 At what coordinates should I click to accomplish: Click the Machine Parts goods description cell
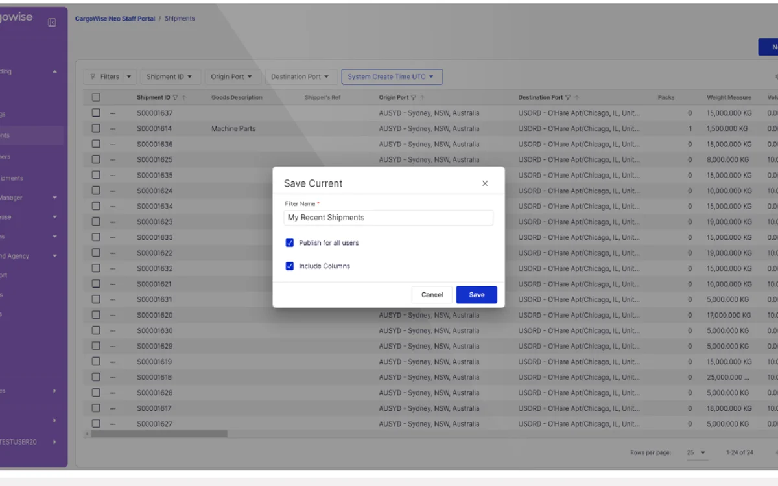click(x=233, y=129)
